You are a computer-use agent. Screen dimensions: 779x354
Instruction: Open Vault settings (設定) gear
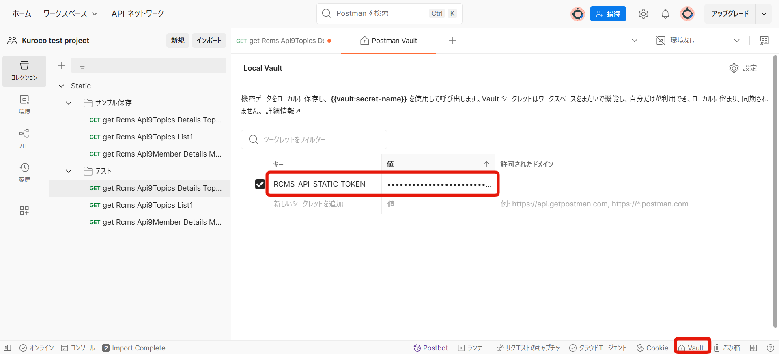(x=743, y=68)
